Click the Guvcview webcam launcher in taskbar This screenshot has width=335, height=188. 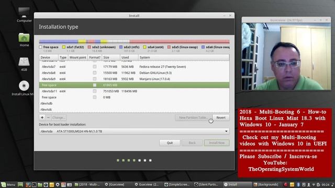coord(58,184)
